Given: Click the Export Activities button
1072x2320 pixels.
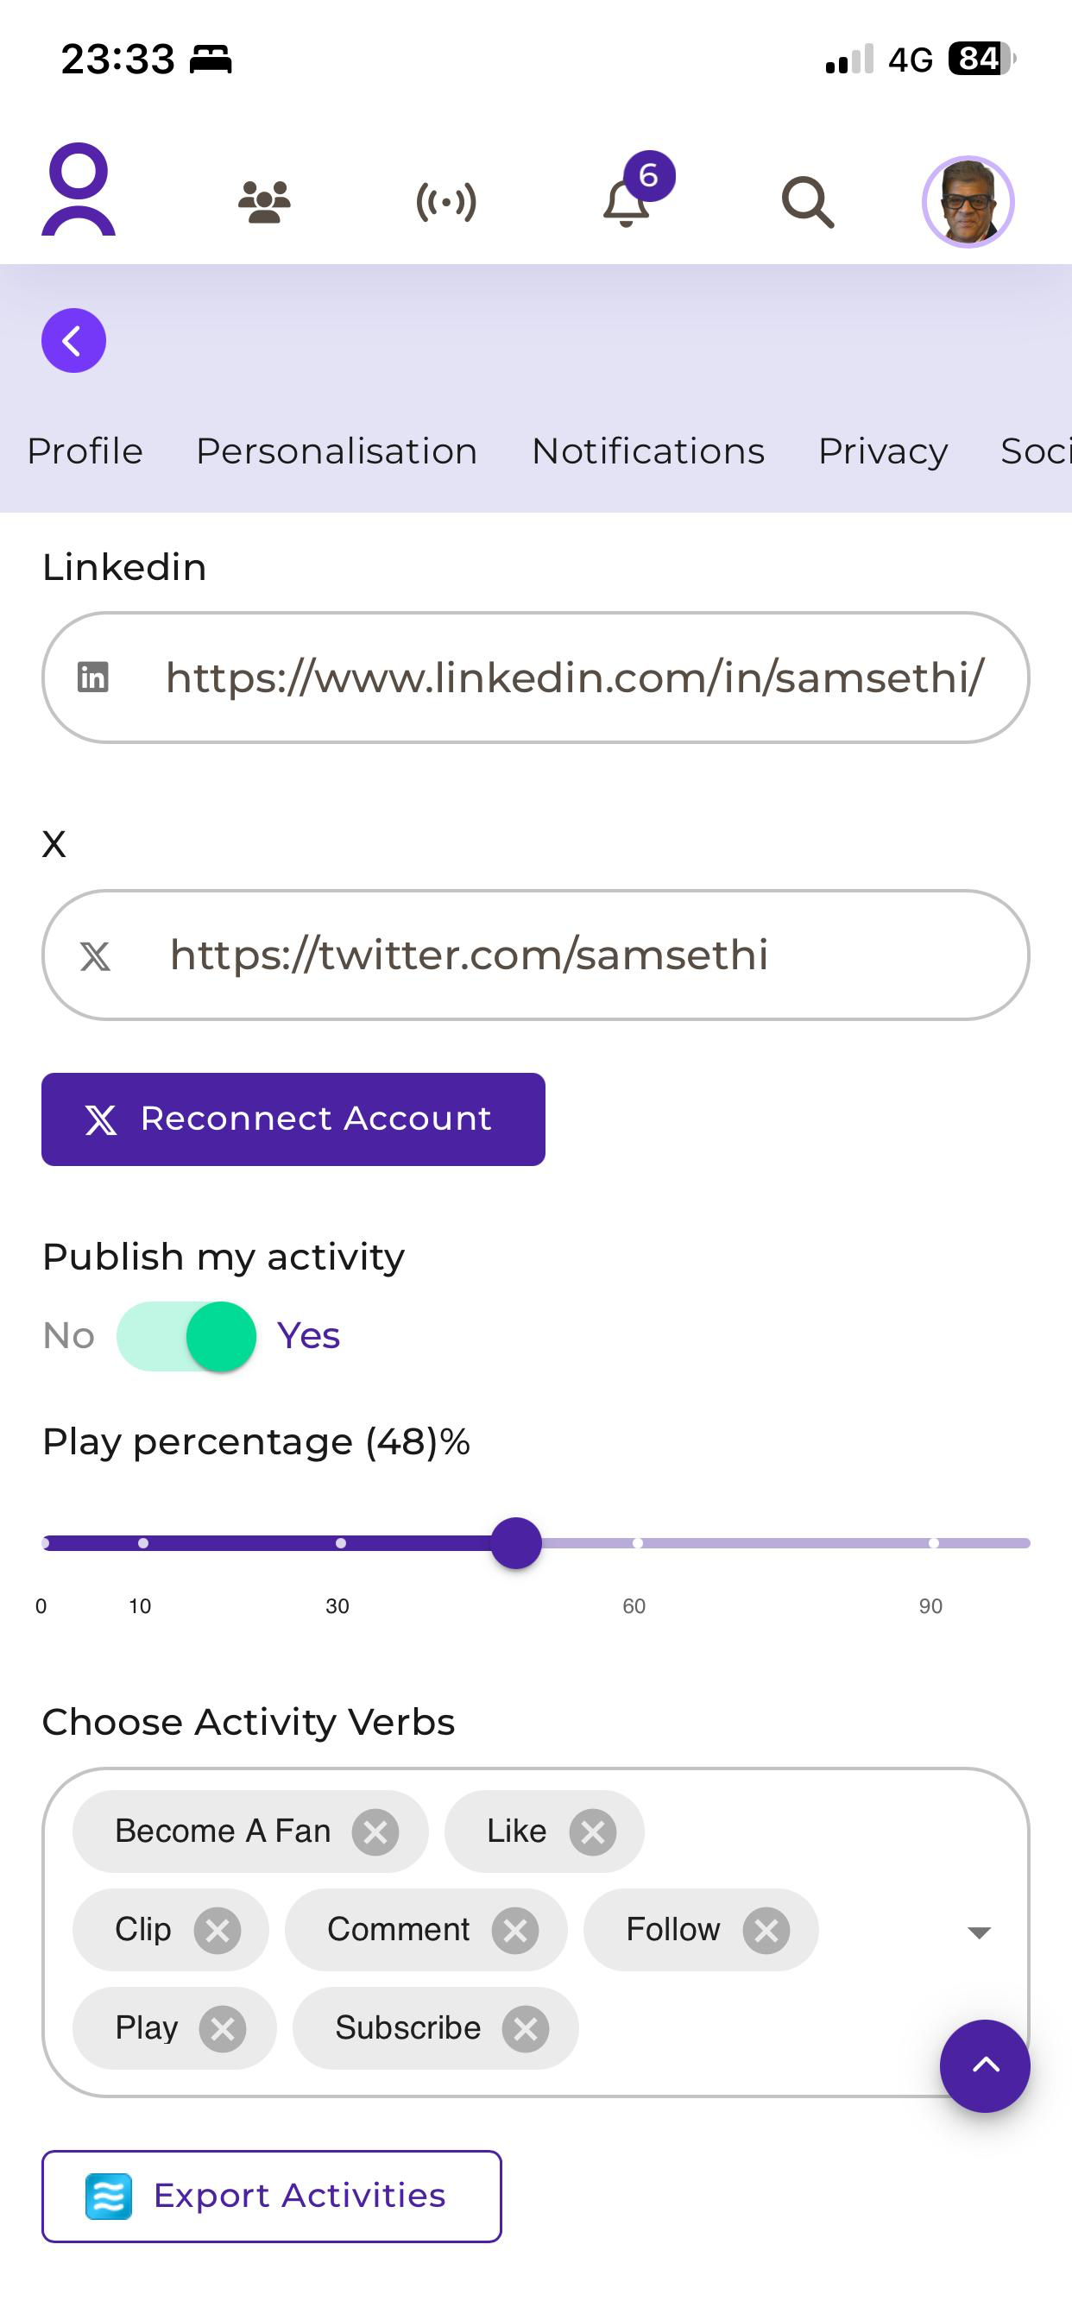Looking at the screenshot, I should click(x=271, y=2196).
